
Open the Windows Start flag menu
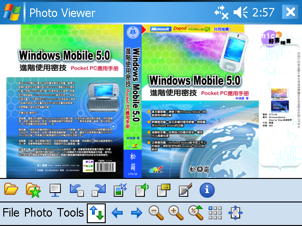pos(11,12)
